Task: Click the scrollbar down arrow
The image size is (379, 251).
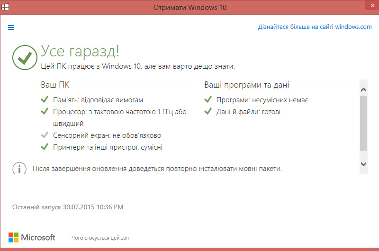Action: click(x=363, y=164)
